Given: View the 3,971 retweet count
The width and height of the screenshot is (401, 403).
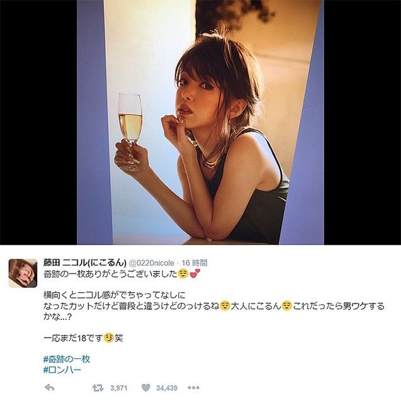Looking at the screenshot, I should tap(119, 388).
